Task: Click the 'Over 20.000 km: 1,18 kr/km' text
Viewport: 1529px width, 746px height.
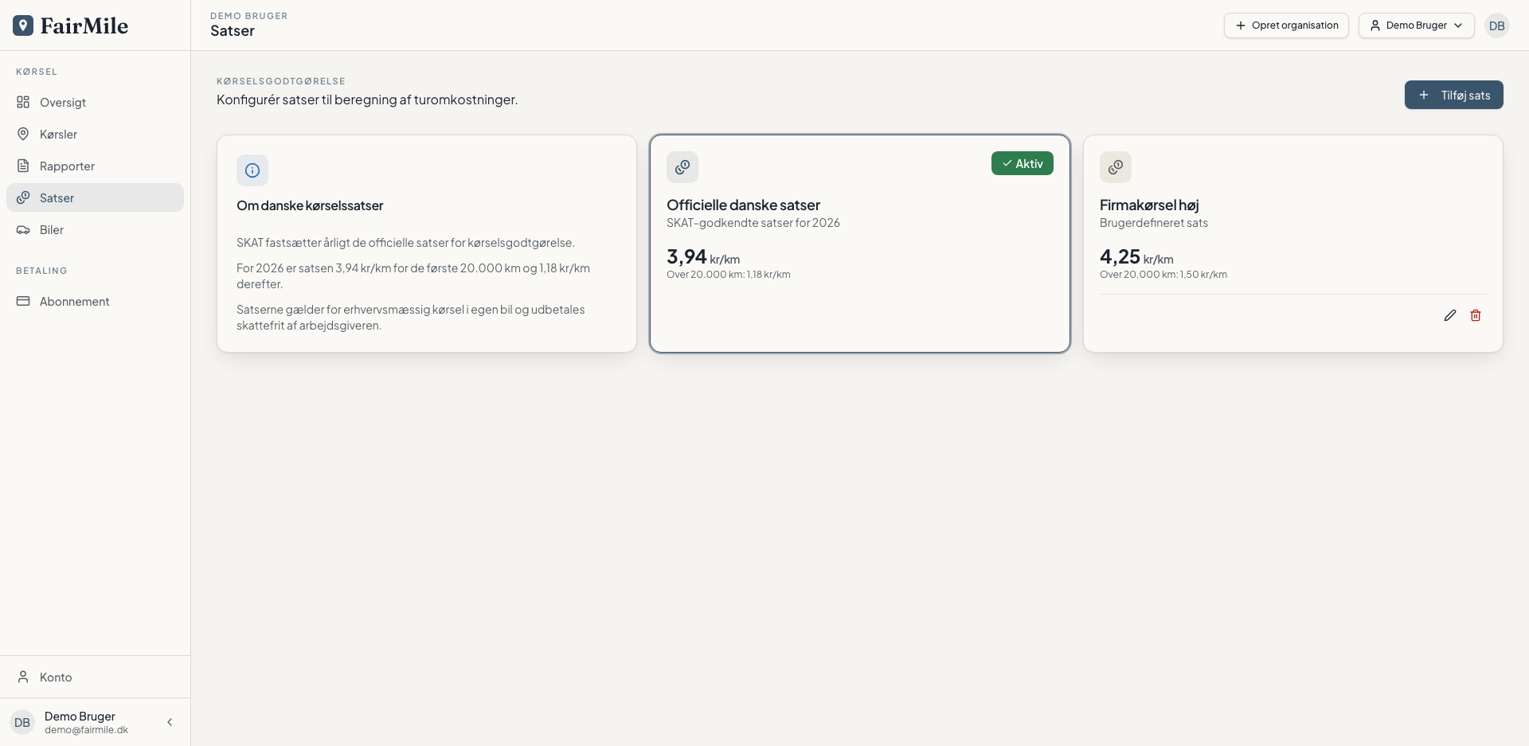Action: tap(729, 275)
